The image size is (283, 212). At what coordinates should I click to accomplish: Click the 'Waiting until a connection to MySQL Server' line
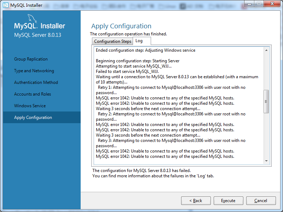[177, 79]
